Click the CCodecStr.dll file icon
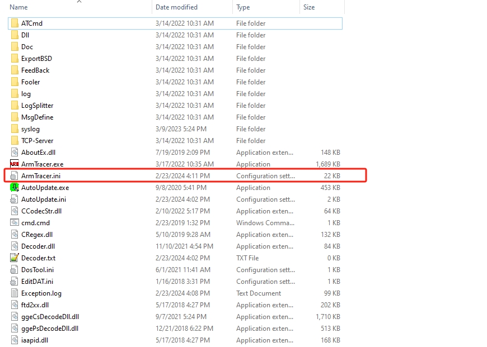 [x=15, y=211]
